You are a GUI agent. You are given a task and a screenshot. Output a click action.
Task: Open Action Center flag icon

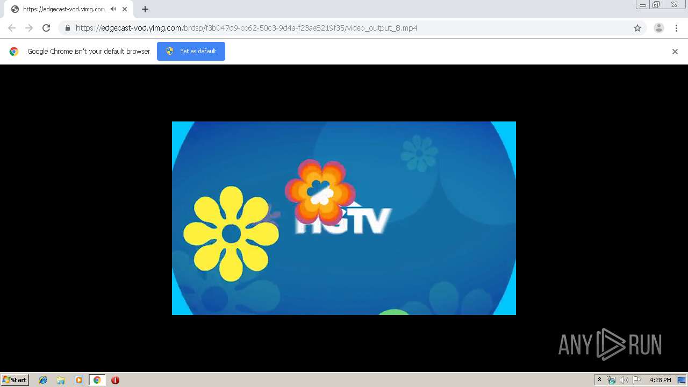tap(637, 380)
